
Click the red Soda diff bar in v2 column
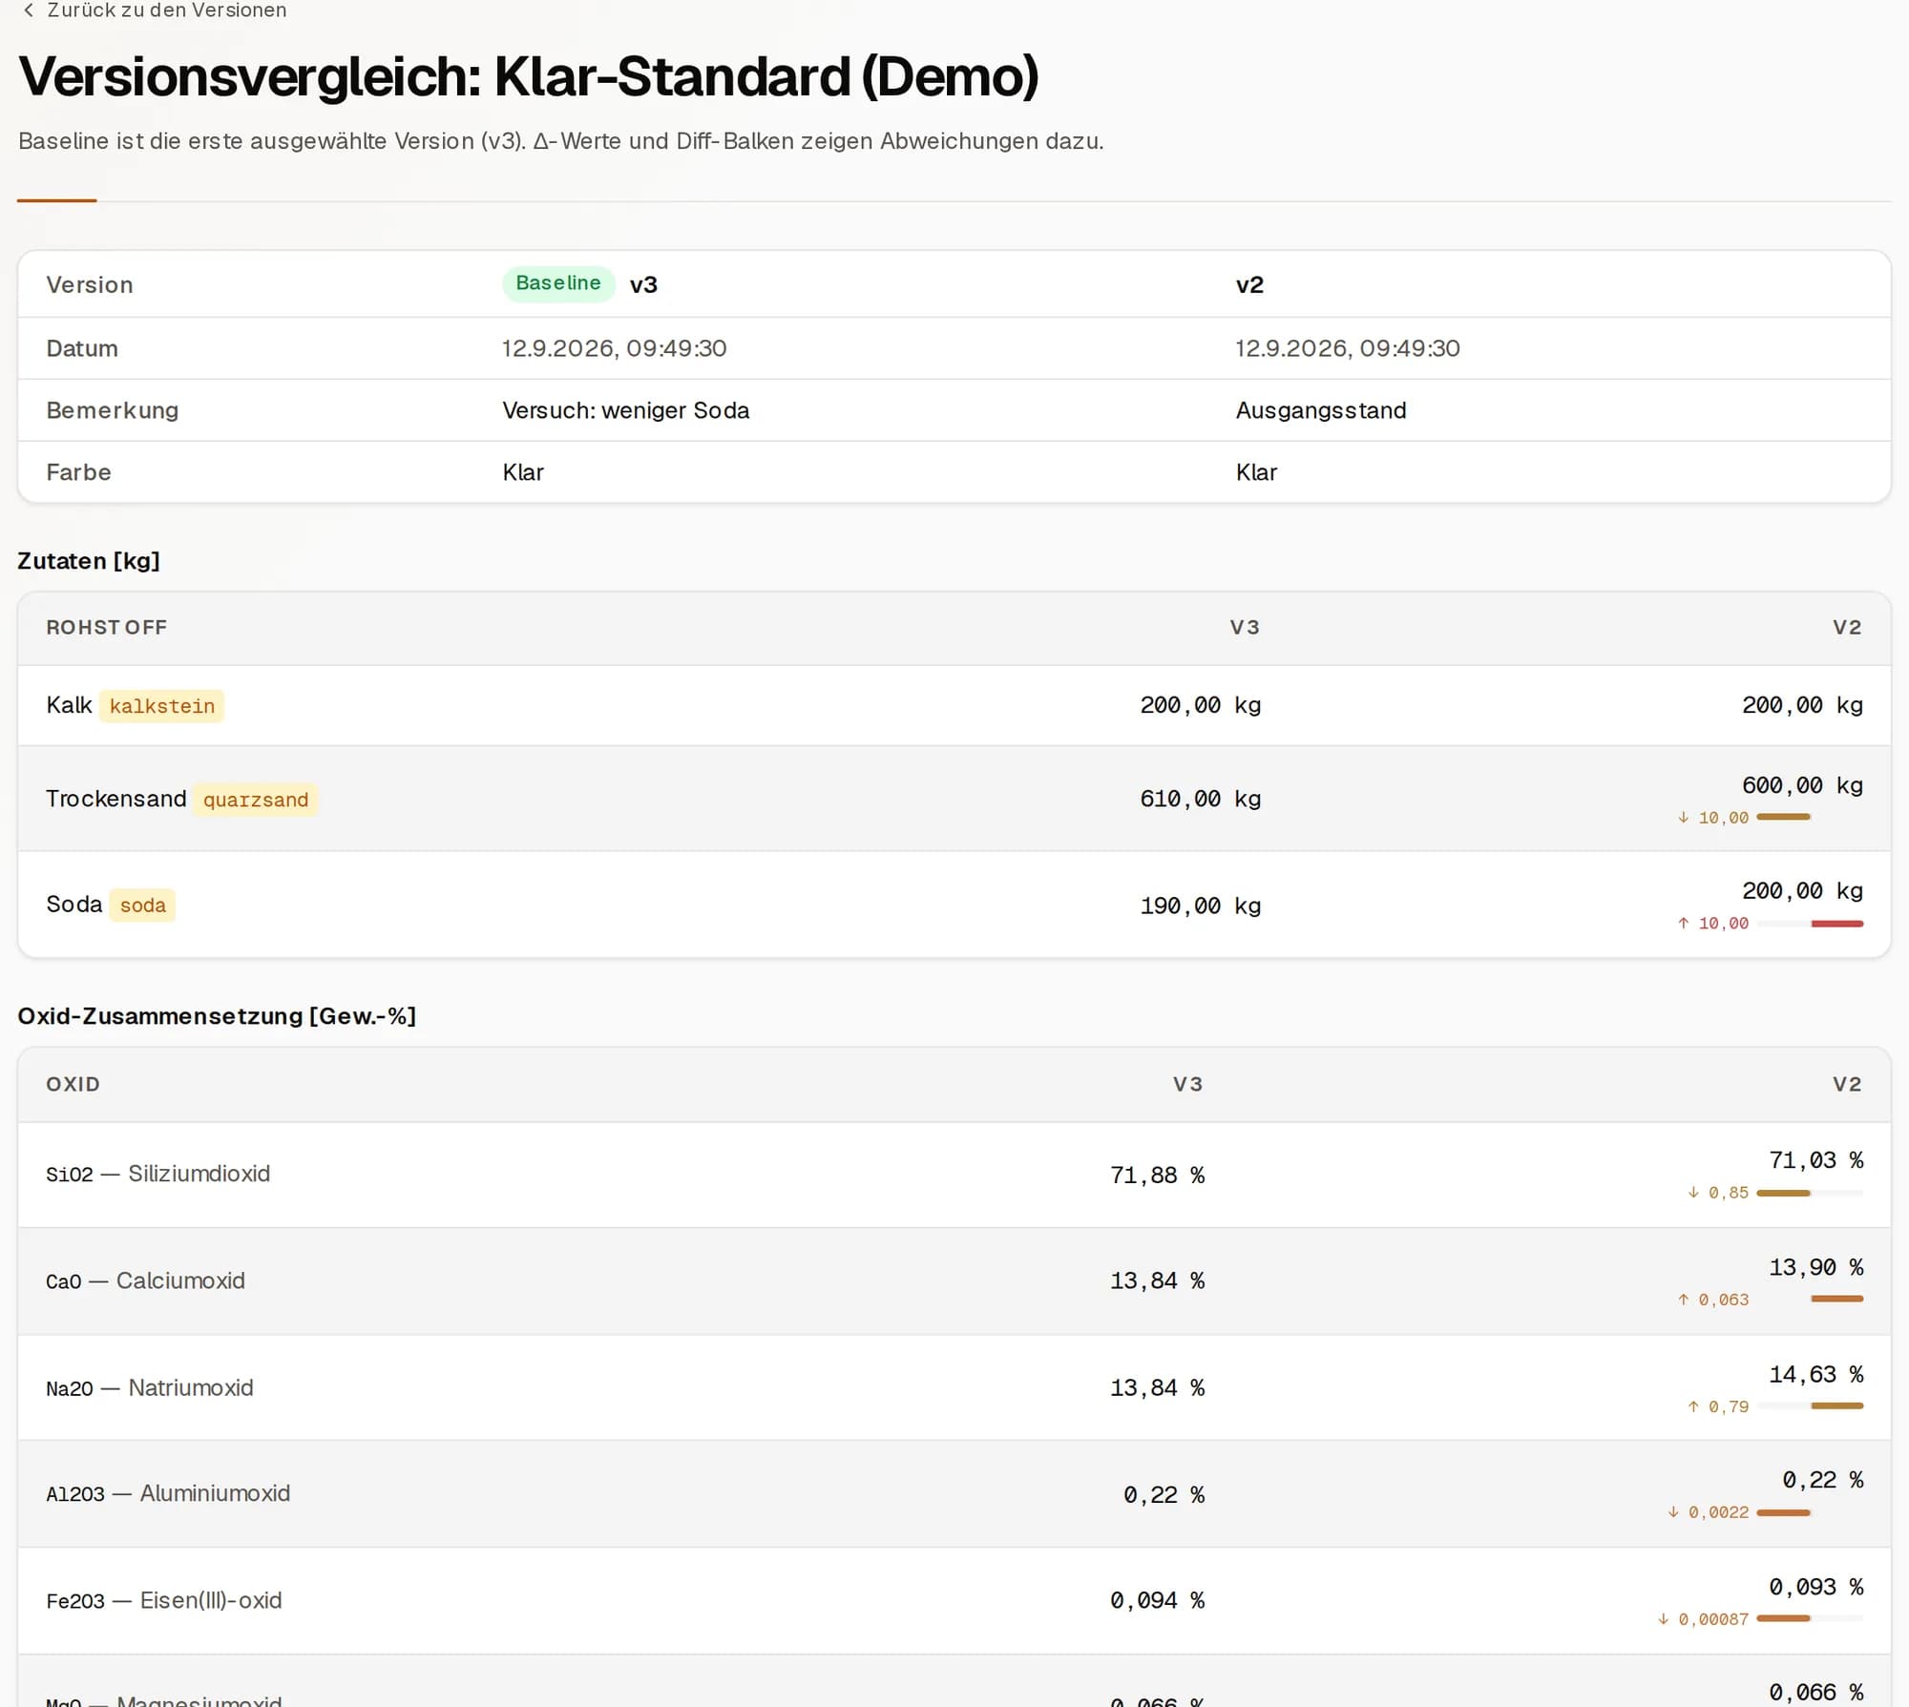click(1810, 924)
